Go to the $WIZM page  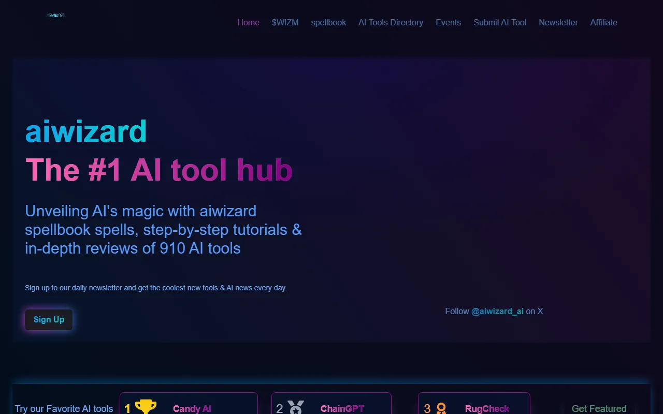(x=285, y=22)
